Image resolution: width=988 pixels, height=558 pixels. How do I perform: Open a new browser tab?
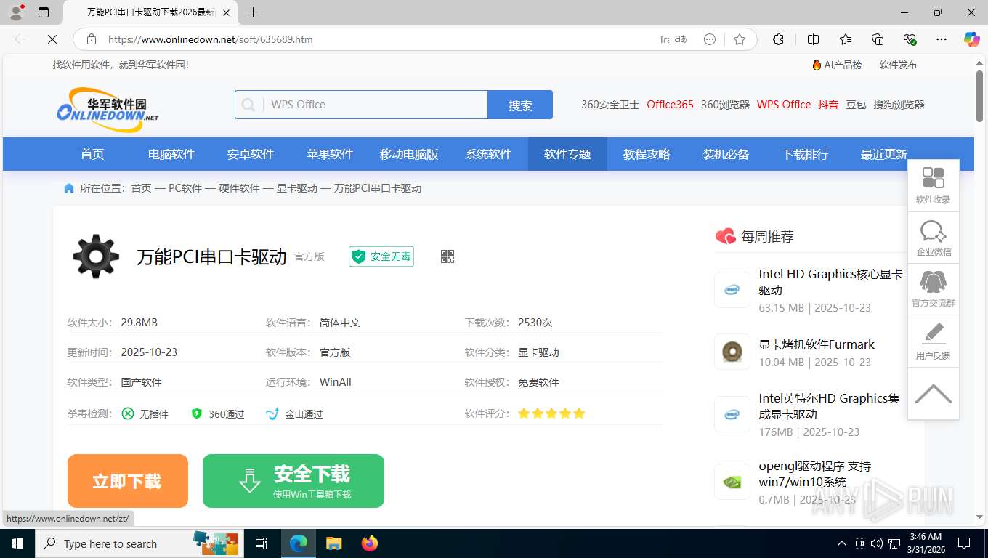[253, 12]
